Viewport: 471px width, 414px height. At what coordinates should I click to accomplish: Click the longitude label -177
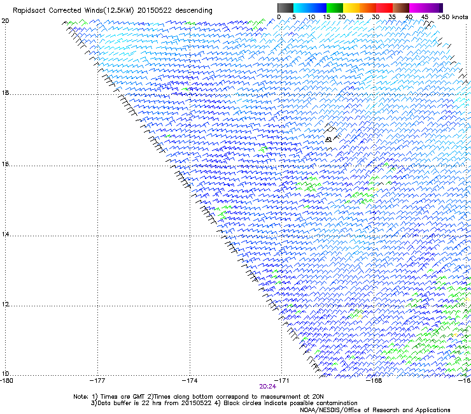(97, 381)
